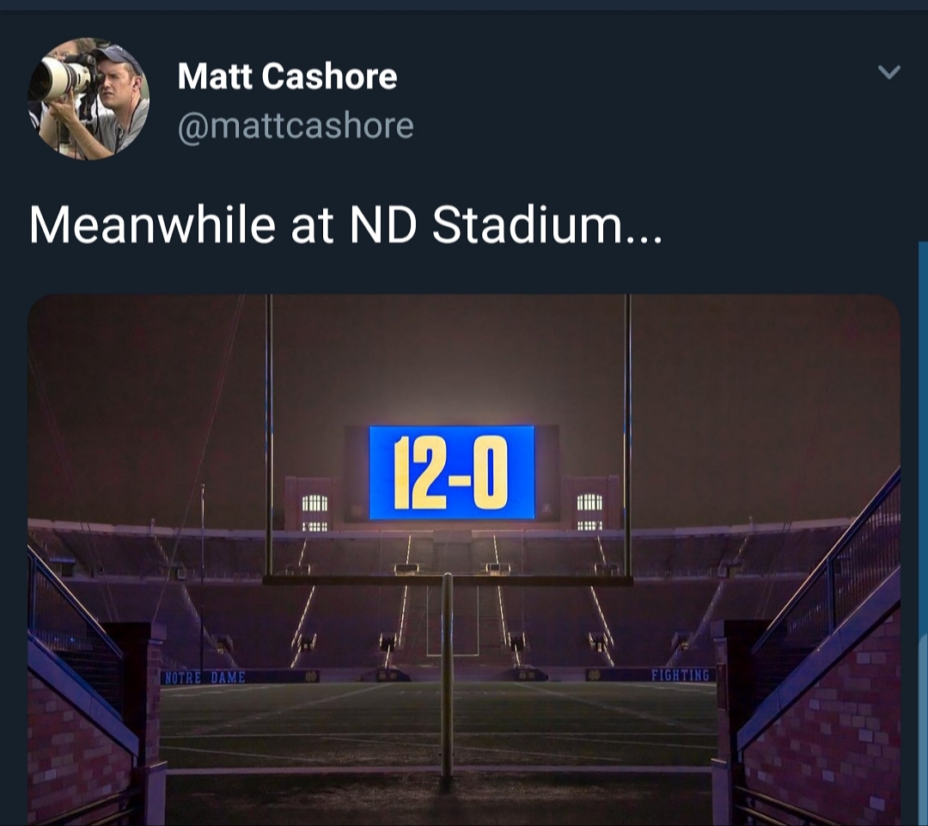Click the display name Matt Cashore

pyautogui.click(x=287, y=76)
